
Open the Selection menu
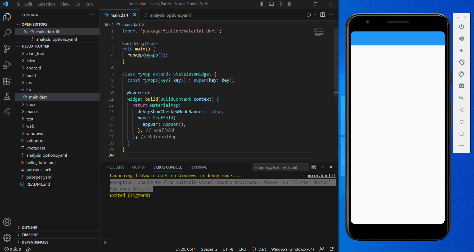pyautogui.click(x=46, y=4)
